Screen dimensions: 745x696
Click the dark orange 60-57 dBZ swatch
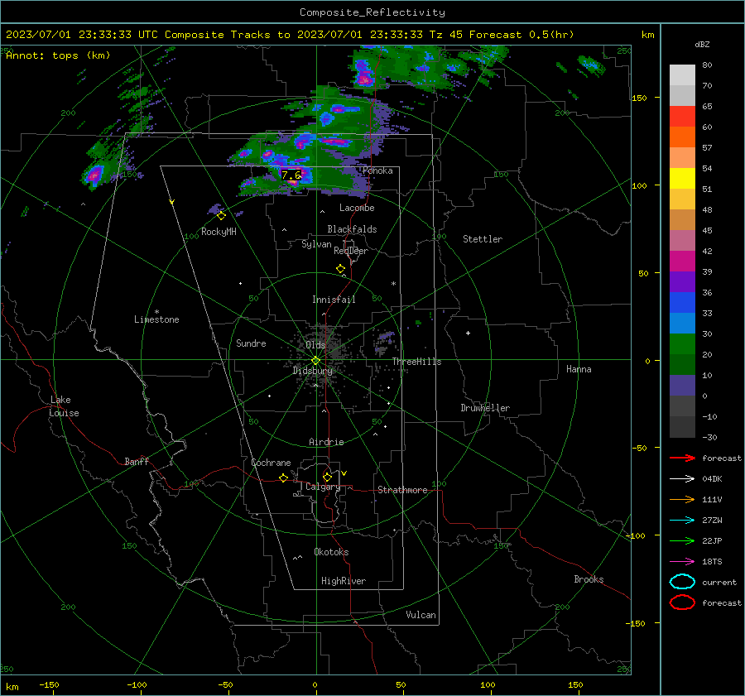(682, 137)
